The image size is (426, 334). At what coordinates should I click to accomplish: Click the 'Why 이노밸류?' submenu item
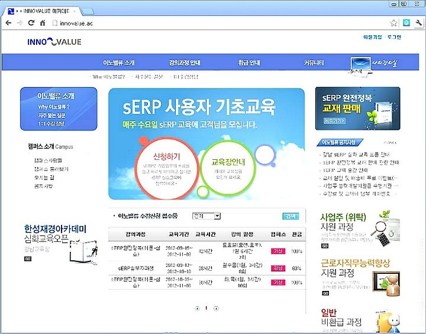[109, 77]
